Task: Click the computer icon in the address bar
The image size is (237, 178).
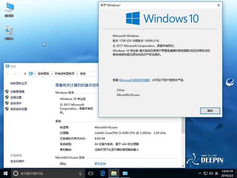Action: (31, 73)
